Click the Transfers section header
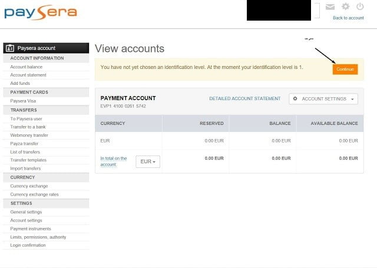The height and width of the screenshot is (268, 377). point(46,110)
